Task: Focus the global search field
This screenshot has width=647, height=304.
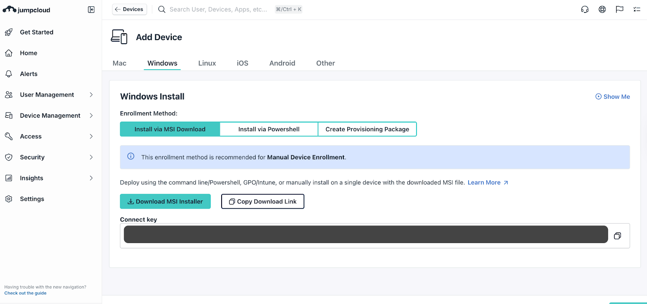Action: [x=218, y=9]
